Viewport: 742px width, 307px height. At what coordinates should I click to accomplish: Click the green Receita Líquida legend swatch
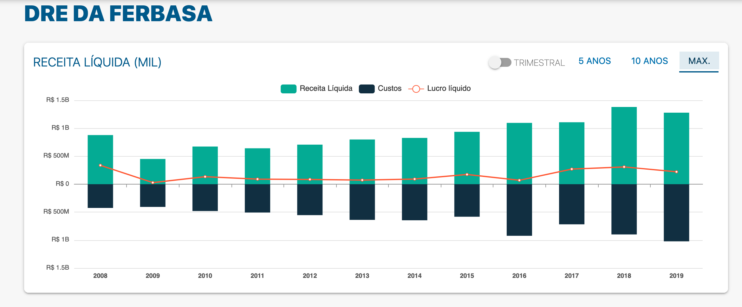point(289,89)
